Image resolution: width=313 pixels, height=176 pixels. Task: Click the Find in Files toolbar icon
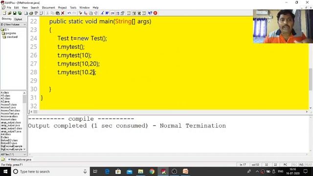tap(91, 13)
